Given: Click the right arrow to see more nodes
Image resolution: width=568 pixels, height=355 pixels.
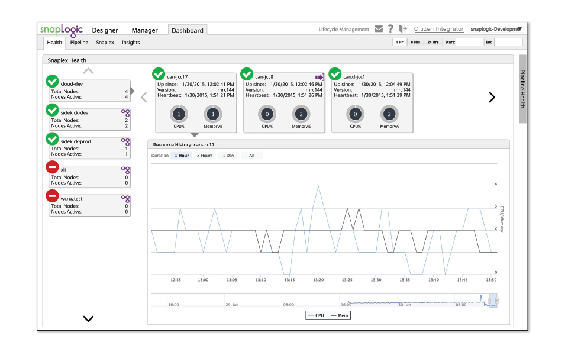Looking at the screenshot, I should pos(492,96).
